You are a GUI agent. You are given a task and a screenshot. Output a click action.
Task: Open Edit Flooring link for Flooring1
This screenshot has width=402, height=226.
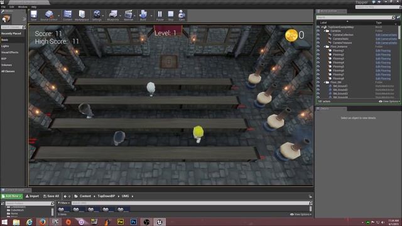(383, 51)
